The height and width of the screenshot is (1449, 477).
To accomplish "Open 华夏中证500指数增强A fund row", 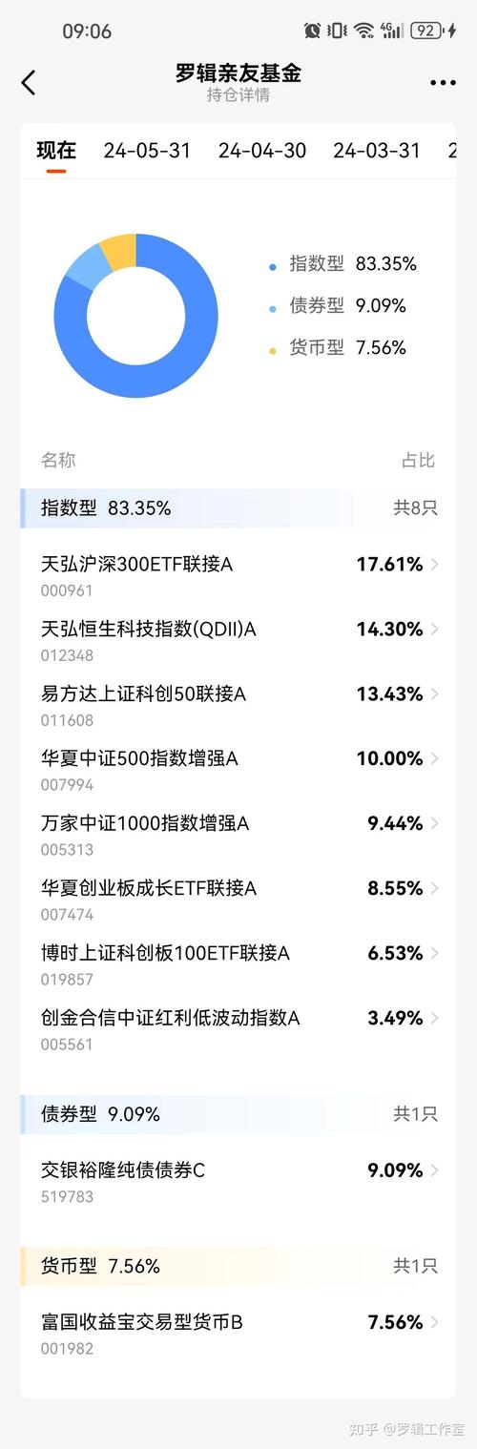I will point(238,769).
